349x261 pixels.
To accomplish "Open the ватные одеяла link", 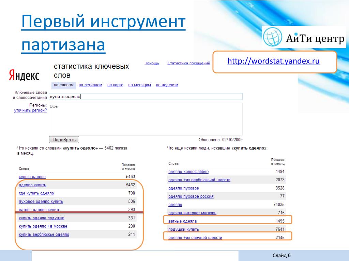I will (183, 221).
